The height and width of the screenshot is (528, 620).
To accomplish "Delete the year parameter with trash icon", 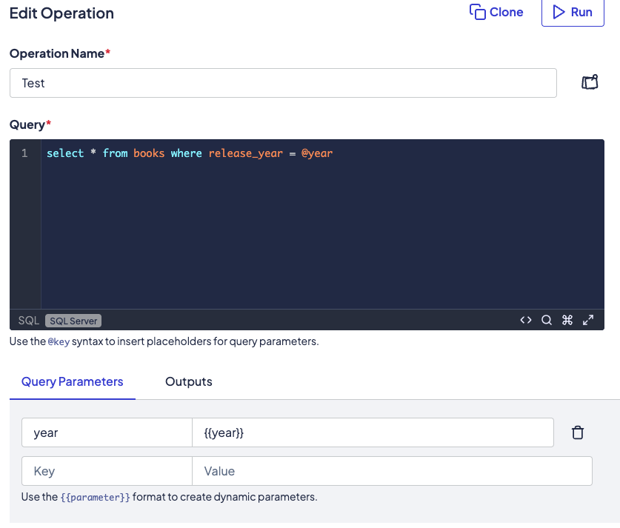I will click(578, 432).
